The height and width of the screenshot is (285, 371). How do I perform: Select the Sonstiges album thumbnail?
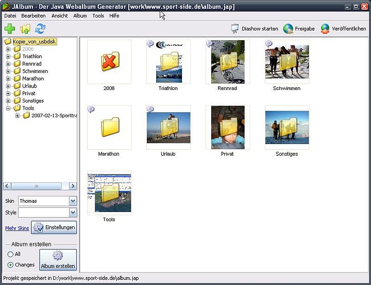(287, 128)
